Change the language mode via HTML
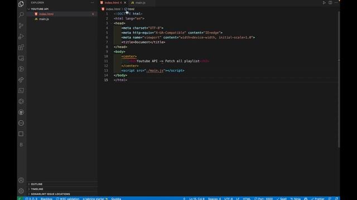Screen dimensions: 357x200 (247, 199)
